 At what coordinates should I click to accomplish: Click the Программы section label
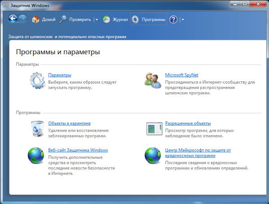[28, 113]
